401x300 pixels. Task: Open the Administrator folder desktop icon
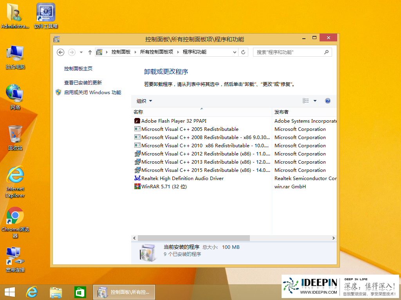[x=15, y=16]
